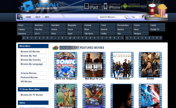Open the Birds of Prey poster

click(x=66, y=96)
